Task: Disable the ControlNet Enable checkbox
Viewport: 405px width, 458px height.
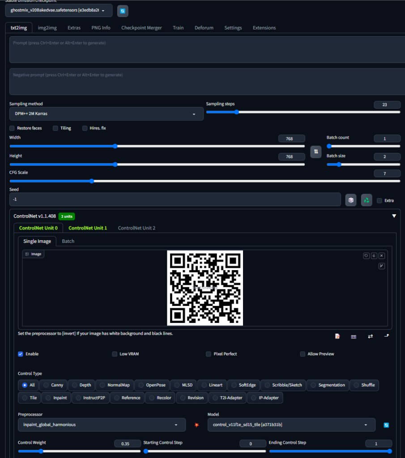Action: pos(20,354)
